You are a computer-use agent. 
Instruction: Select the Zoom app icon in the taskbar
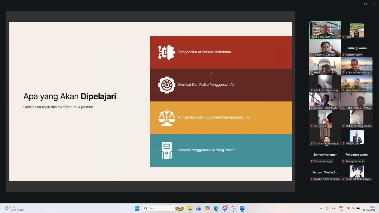tap(242, 208)
